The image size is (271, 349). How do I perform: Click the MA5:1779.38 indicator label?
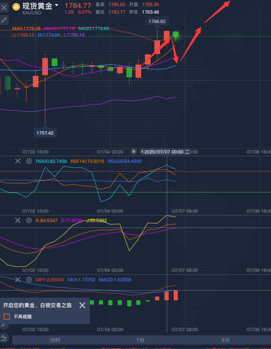coord(26,29)
